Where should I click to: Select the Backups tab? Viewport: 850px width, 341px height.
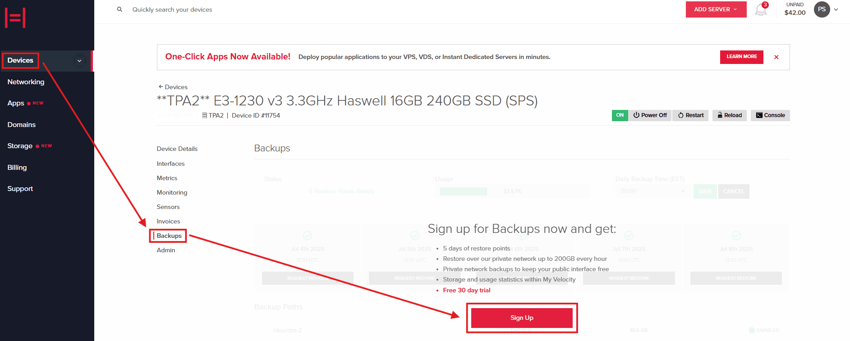click(x=169, y=236)
